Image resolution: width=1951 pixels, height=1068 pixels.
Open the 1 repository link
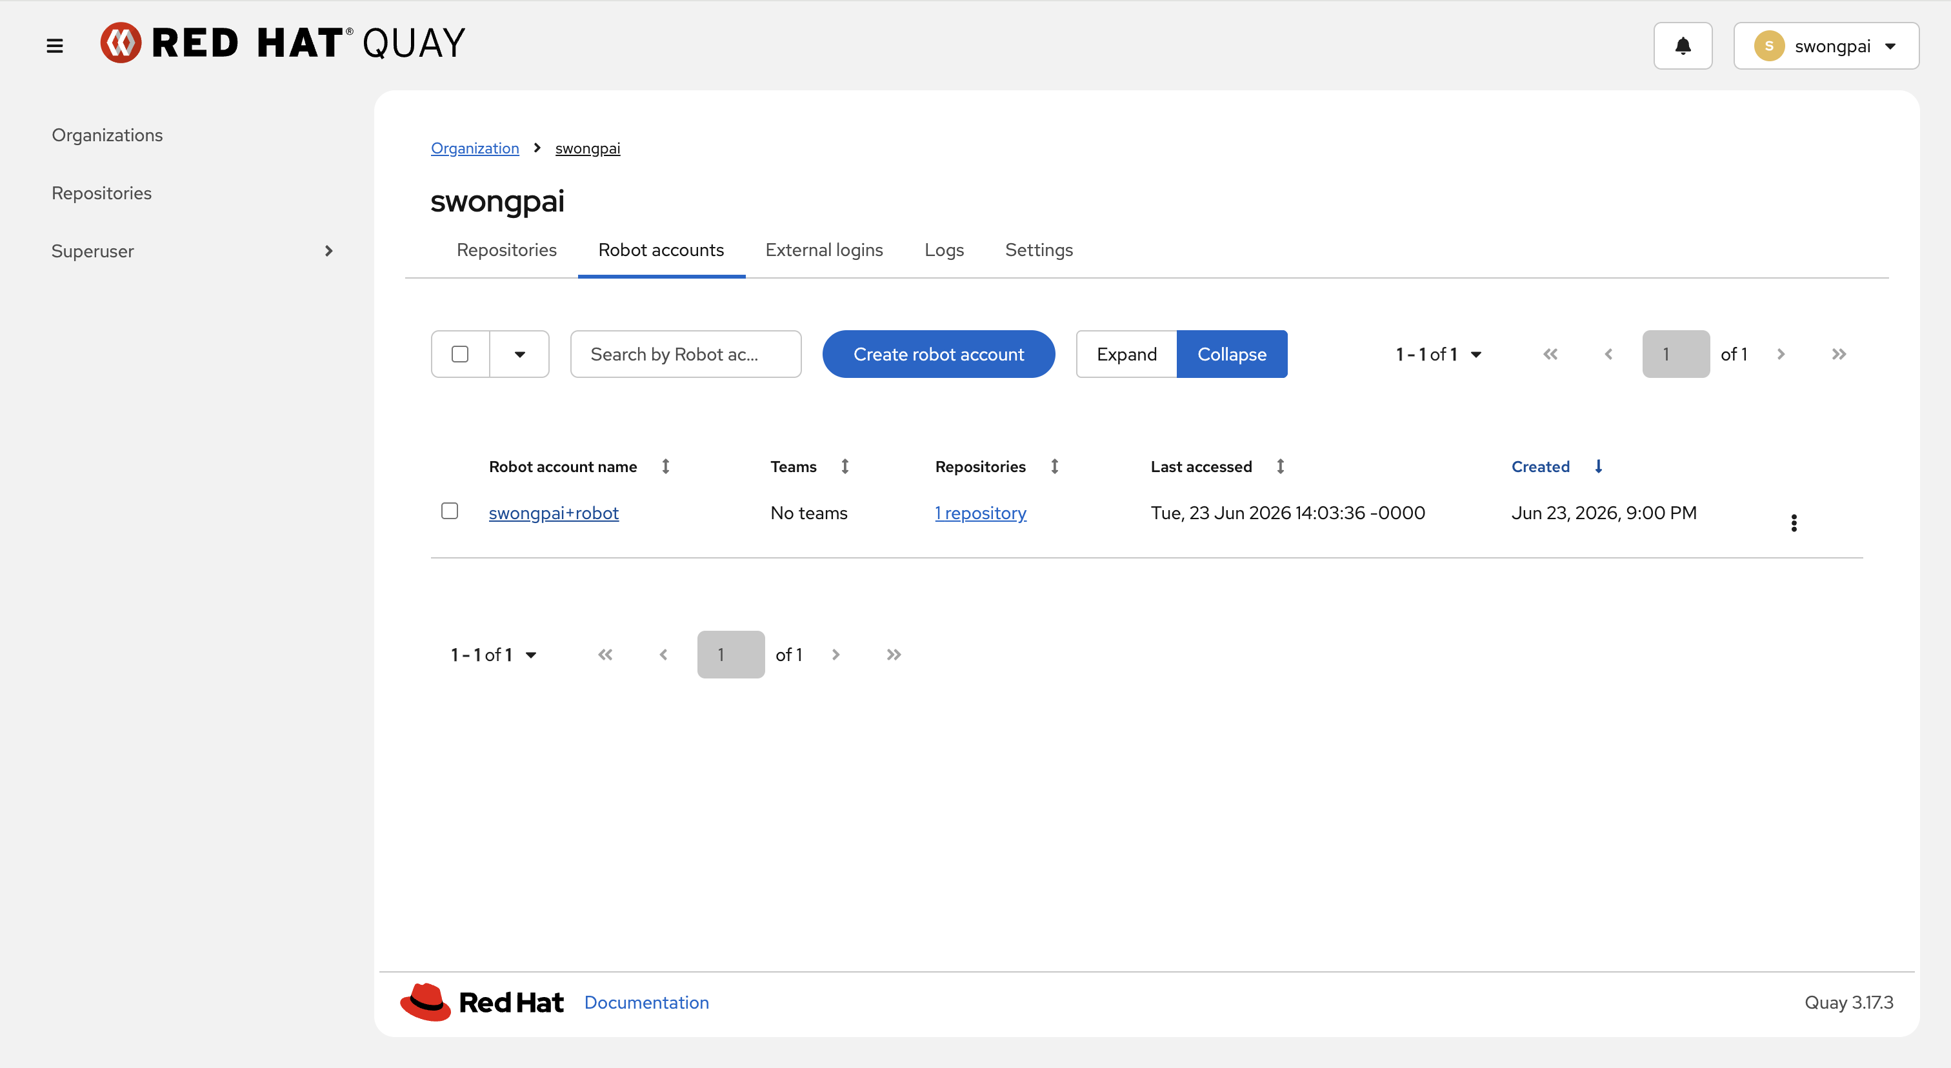point(980,513)
